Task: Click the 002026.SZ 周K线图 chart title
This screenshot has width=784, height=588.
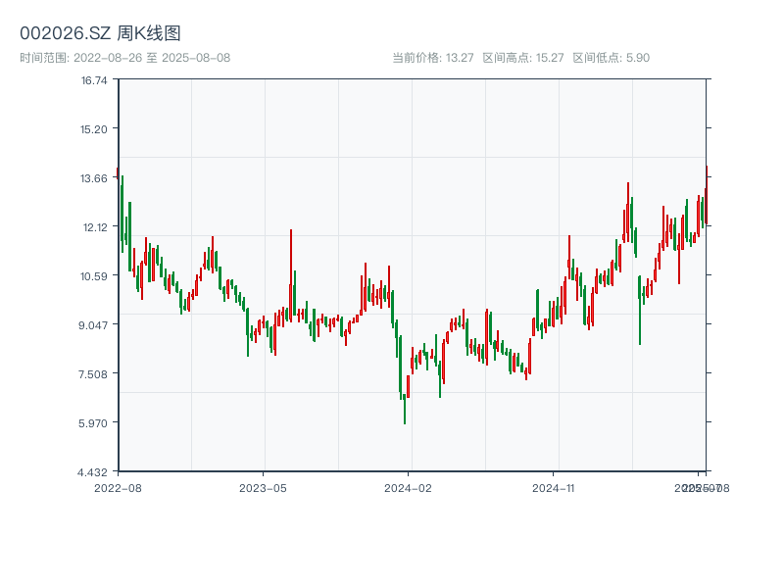Action: pyautogui.click(x=100, y=34)
